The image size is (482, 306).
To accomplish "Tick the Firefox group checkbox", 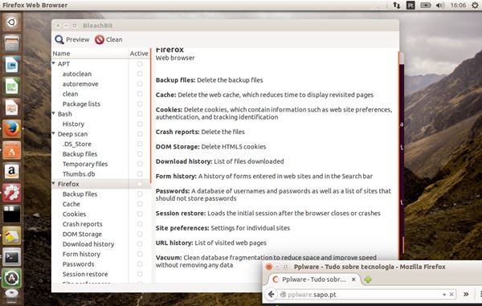I will [140, 184].
